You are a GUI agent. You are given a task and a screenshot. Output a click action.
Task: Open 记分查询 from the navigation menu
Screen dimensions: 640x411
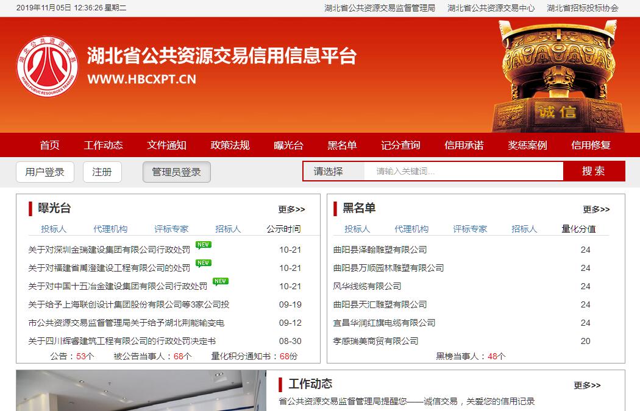click(x=400, y=145)
